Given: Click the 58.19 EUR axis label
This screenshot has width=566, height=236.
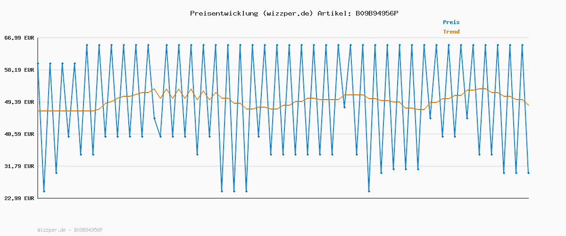Looking at the screenshot, I should pos(19,70).
